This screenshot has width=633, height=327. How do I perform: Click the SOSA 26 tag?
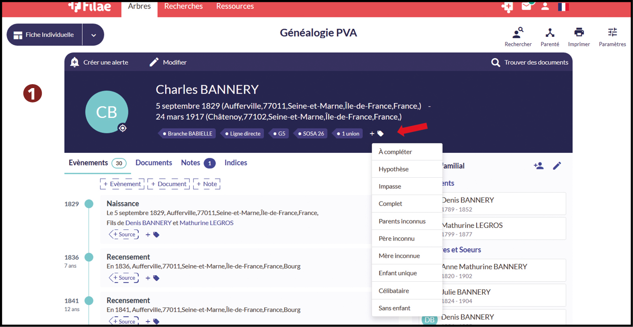310,133
